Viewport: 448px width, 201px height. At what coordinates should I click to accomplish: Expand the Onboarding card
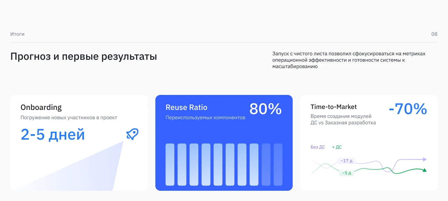(x=79, y=143)
